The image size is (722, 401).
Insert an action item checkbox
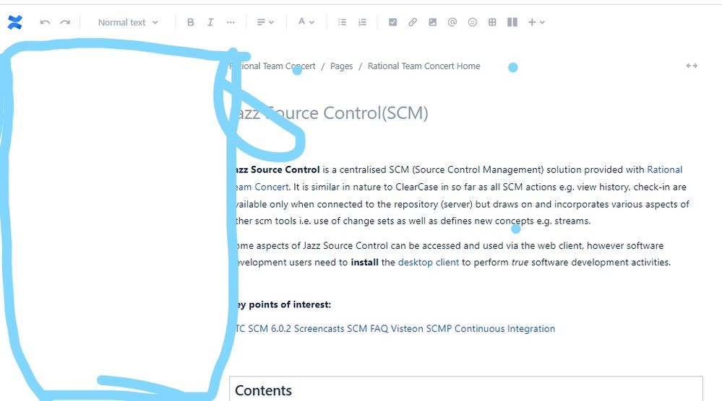pyautogui.click(x=392, y=22)
